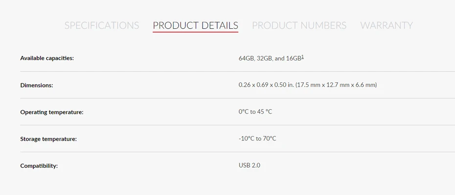Click the "Operating temperature:" label

(52, 112)
